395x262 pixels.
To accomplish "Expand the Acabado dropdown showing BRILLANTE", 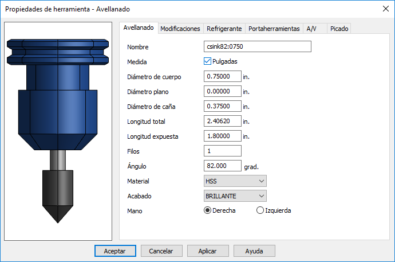I will click(x=235, y=196).
